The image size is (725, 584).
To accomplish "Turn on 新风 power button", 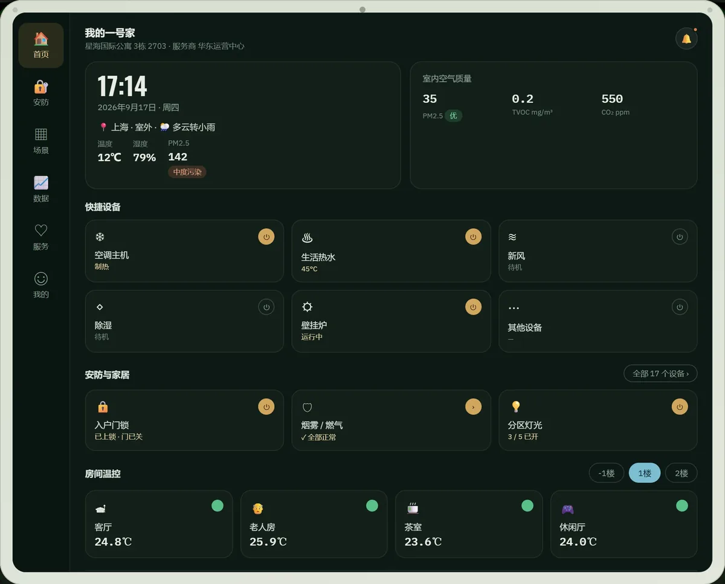I will [x=680, y=237].
